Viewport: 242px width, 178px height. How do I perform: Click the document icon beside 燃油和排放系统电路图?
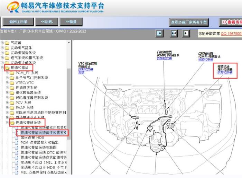point(17,148)
